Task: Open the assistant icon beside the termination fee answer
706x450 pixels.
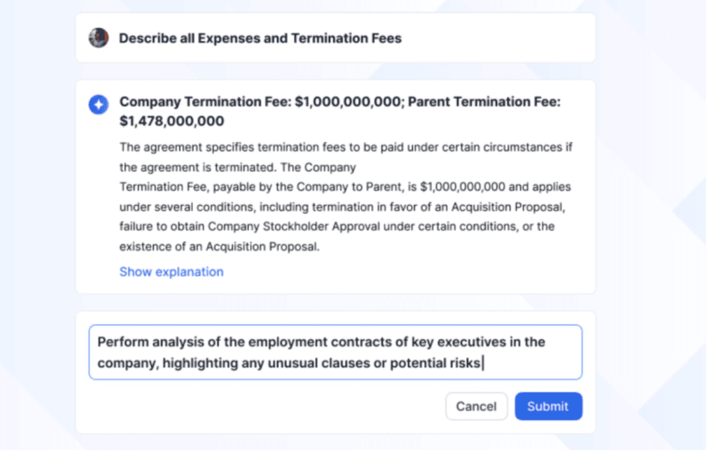Action: 98,104
